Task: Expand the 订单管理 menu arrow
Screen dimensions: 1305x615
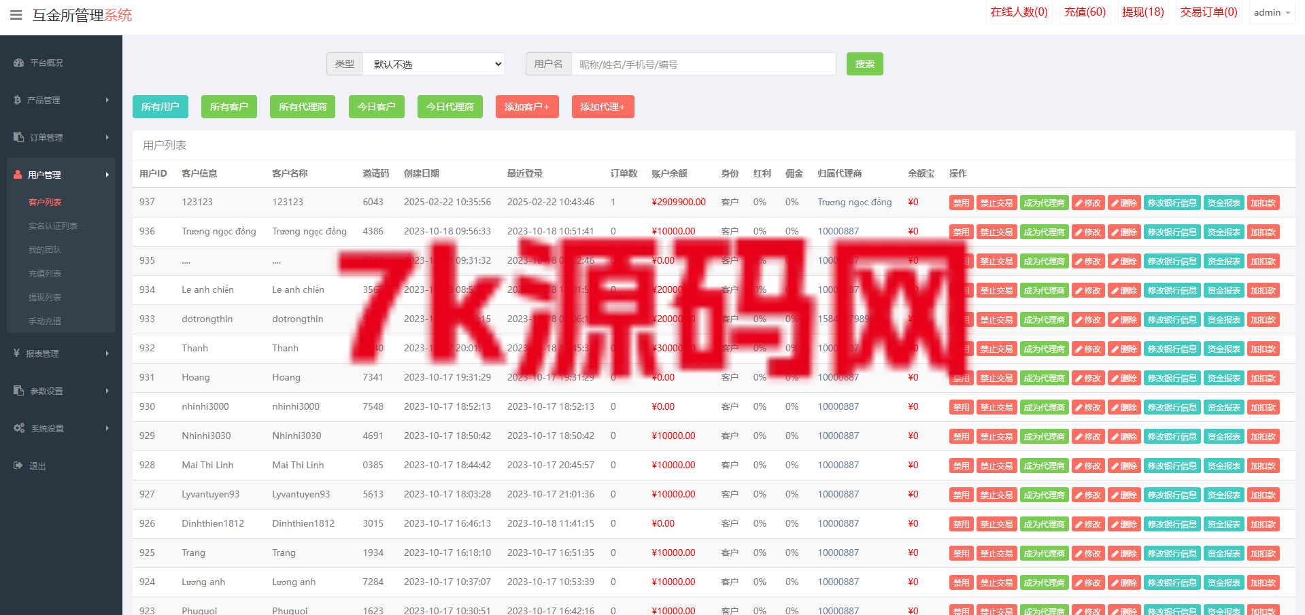Action: pos(107,137)
